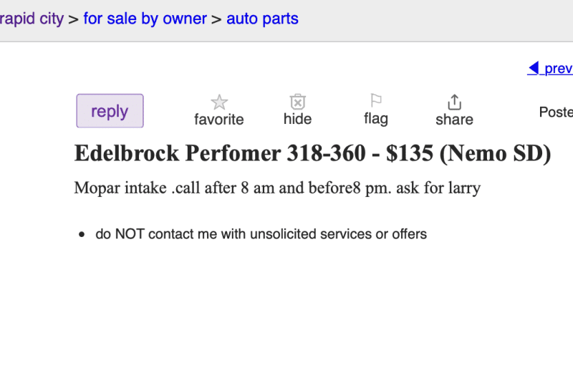Click the favorite star icon

click(219, 102)
